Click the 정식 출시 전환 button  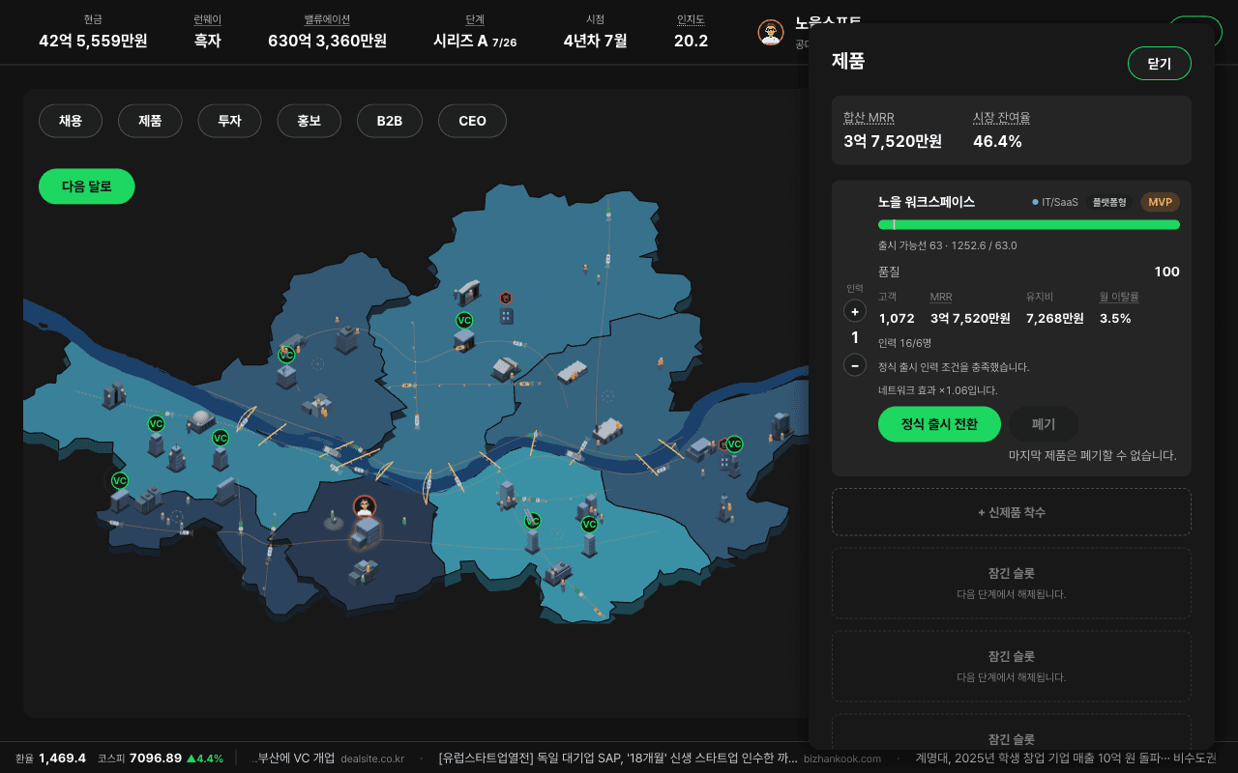click(x=939, y=424)
